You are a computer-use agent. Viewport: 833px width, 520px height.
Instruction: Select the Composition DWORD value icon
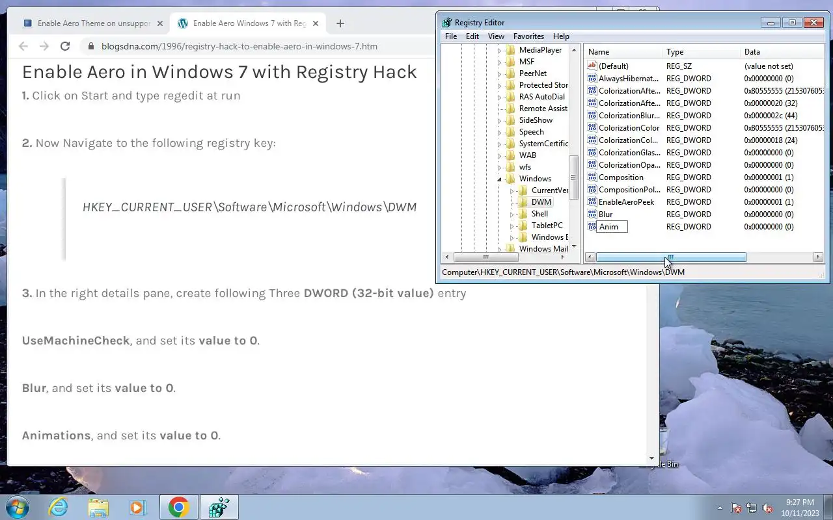pyautogui.click(x=592, y=177)
